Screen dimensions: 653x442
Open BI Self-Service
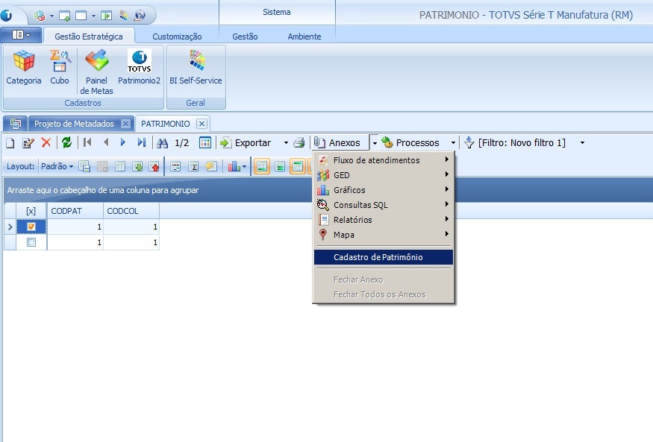196,68
